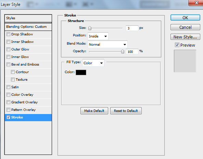
Task: Click the Reset to Default button
Action: pos(126,111)
